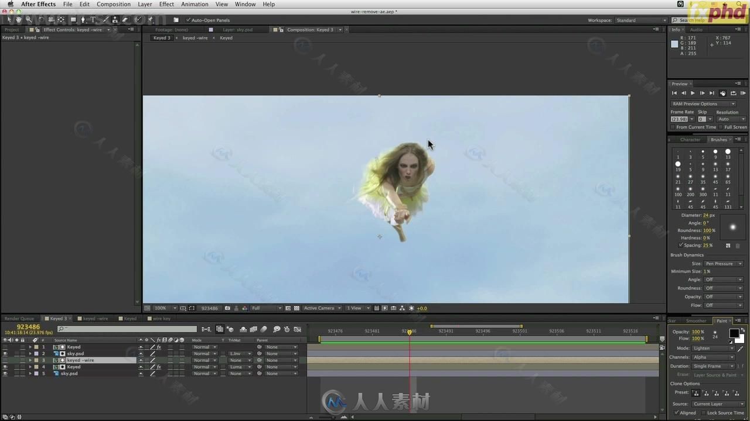750x421 pixels.
Task: Open Workspace Standard dropdown
Action: [640, 20]
